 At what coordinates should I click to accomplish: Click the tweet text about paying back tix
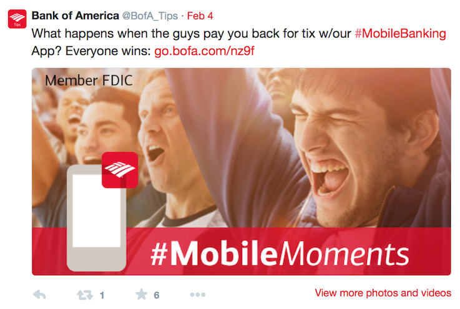(187, 34)
